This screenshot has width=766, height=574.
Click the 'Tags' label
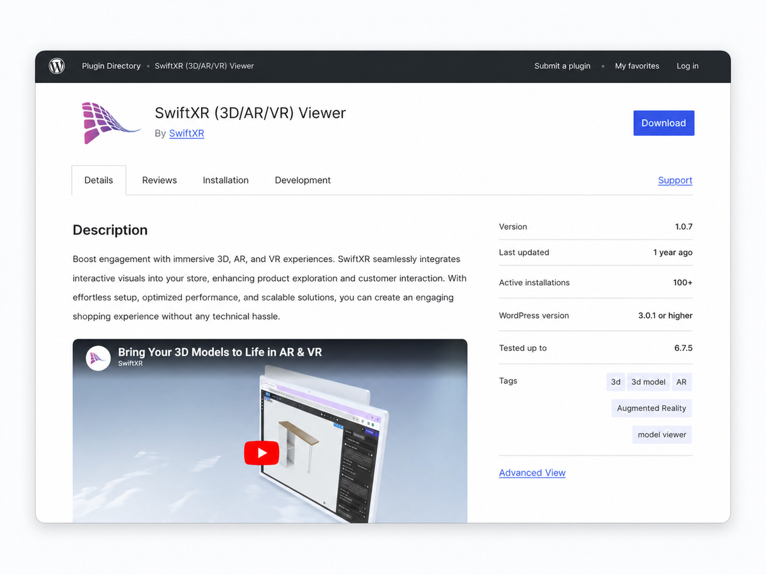(508, 381)
